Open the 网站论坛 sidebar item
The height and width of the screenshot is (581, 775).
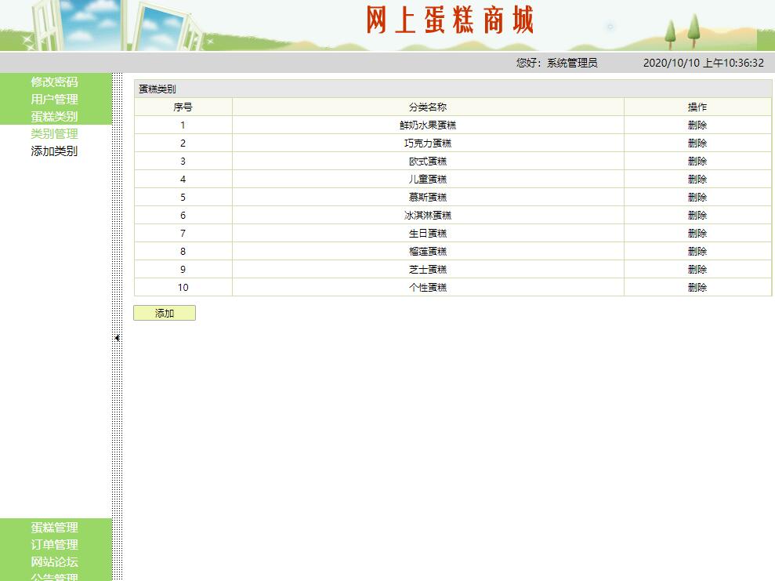[53, 562]
